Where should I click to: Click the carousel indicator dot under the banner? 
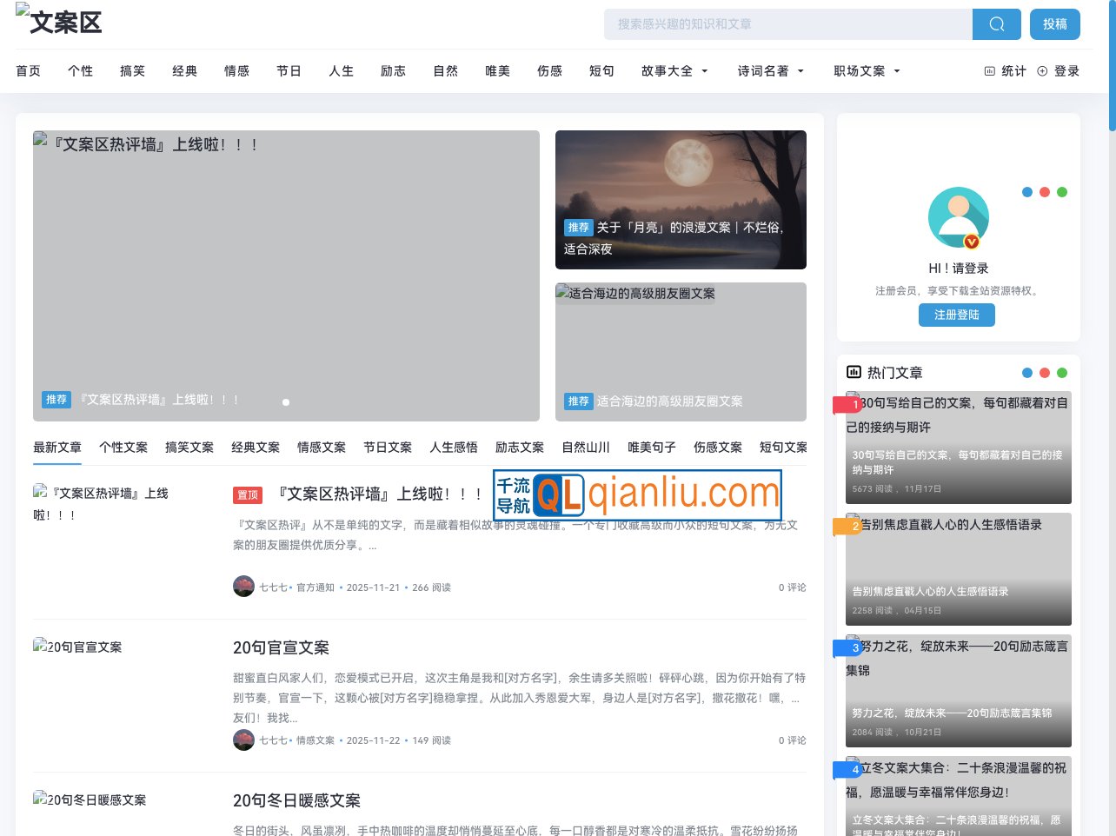pyautogui.click(x=286, y=402)
